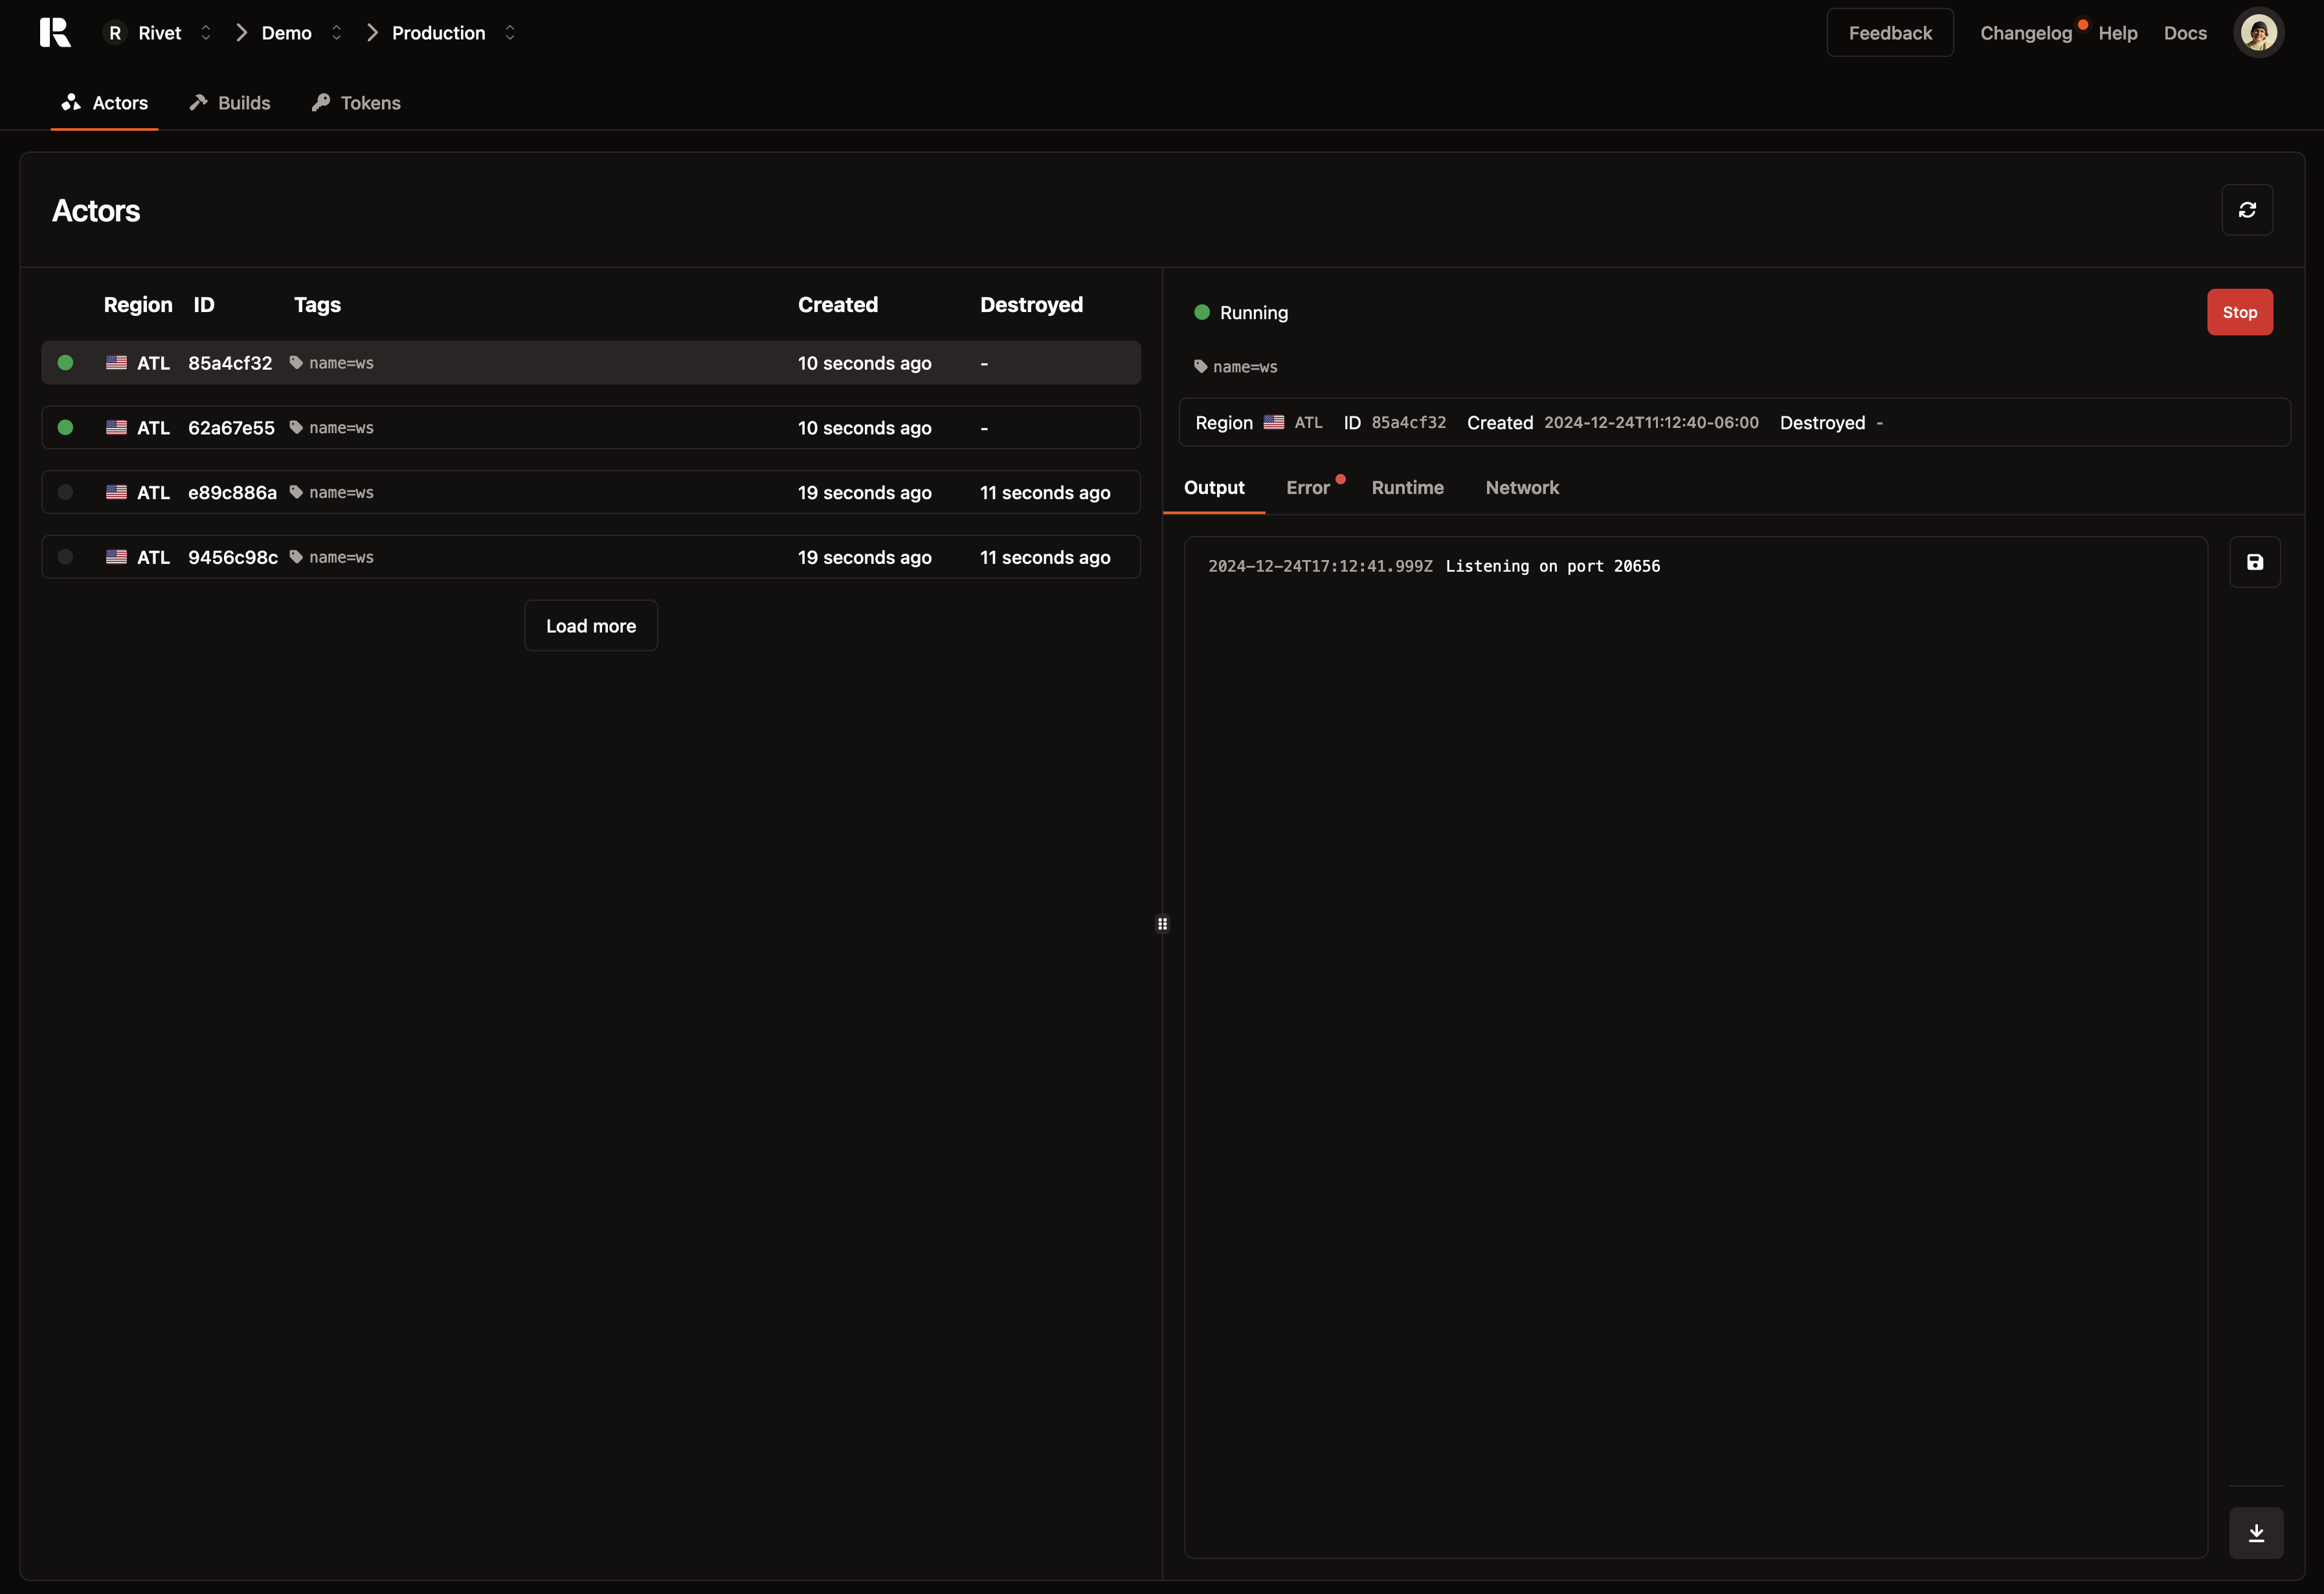Click the Load more button
The width and height of the screenshot is (2324, 1594).
590,626
